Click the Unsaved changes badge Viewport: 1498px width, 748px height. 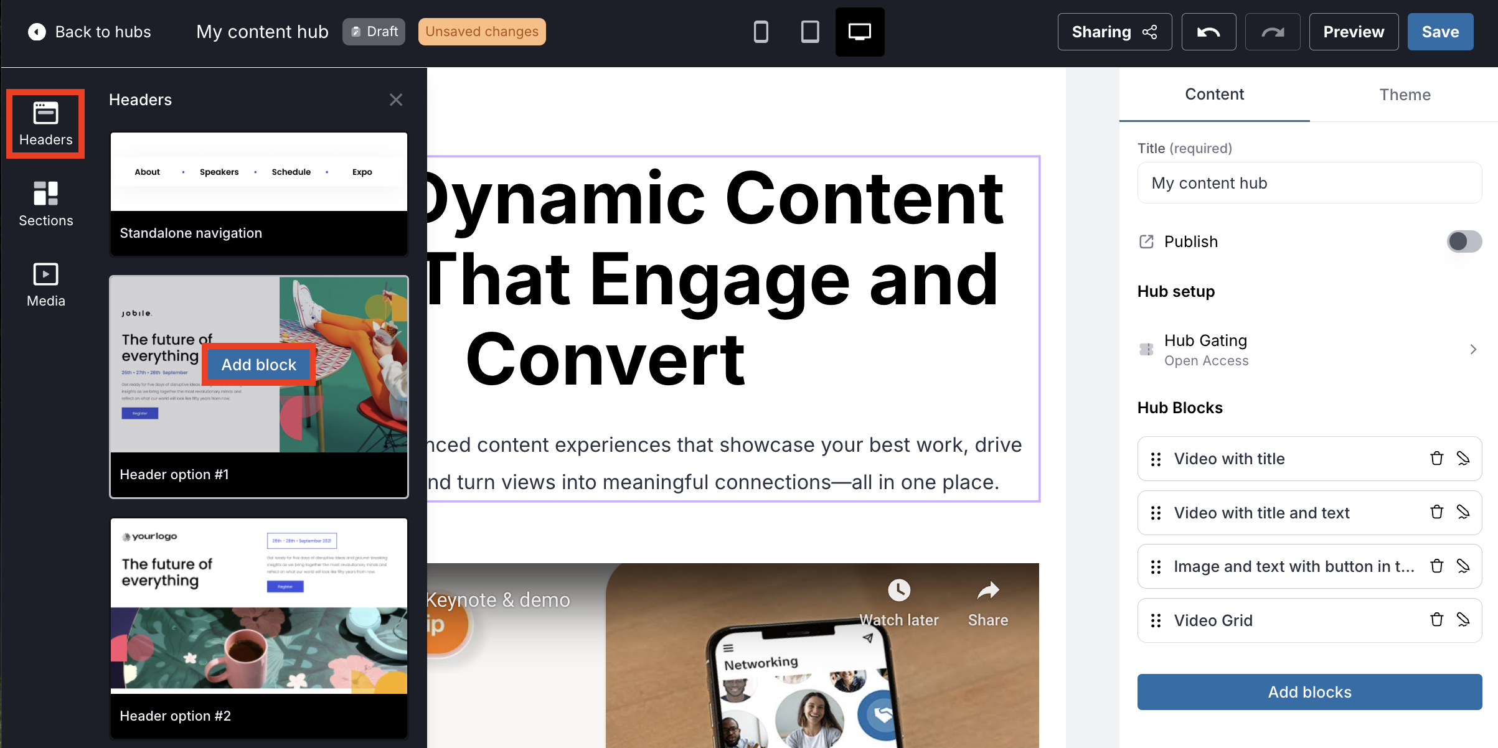coord(482,32)
